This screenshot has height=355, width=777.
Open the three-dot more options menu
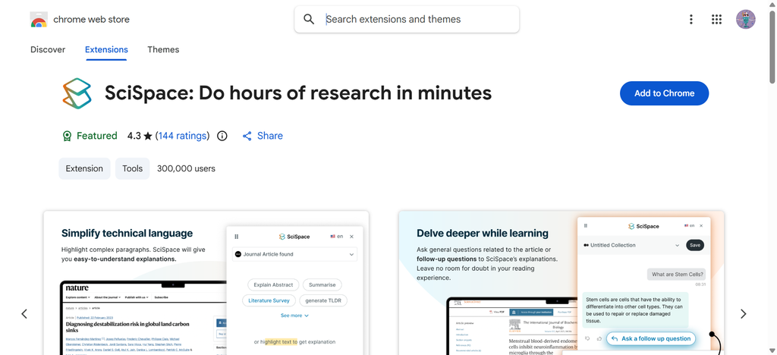pyautogui.click(x=690, y=19)
